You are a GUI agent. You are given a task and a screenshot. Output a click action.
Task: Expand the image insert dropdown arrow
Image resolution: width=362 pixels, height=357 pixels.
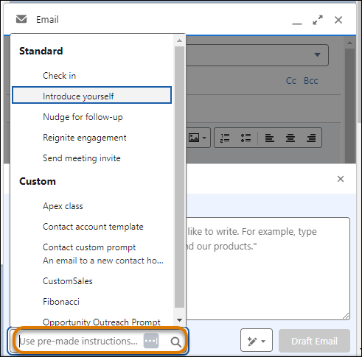204,138
